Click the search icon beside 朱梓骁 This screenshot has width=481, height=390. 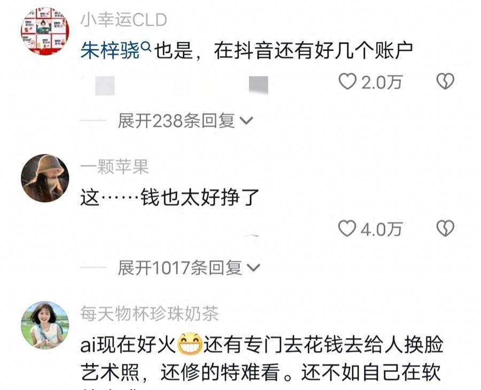(x=146, y=46)
